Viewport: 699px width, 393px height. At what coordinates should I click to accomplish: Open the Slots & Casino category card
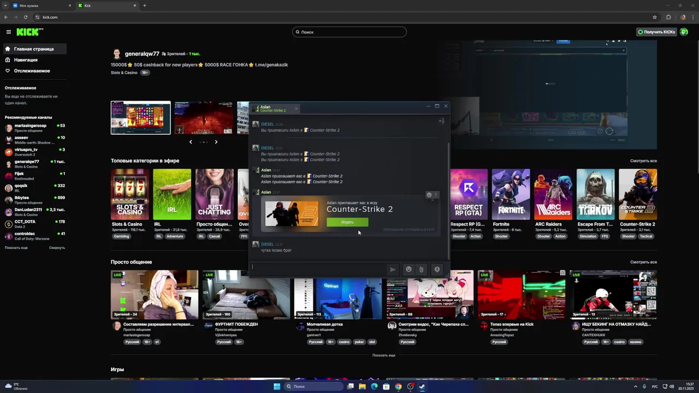130,194
